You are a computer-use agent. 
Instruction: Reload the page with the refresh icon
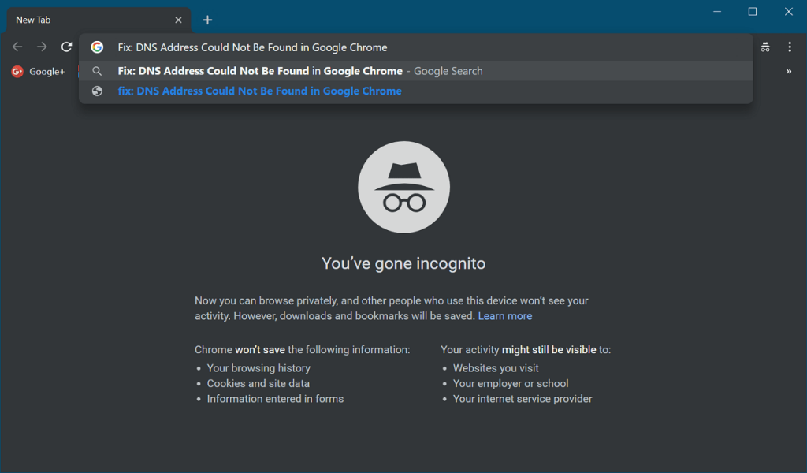(x=66, y=47)
